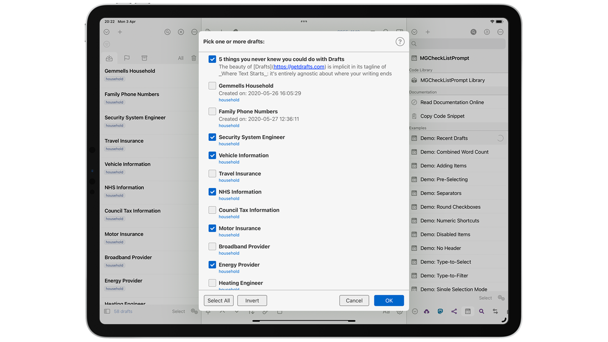Open the Archive drafts view

click(x=144, y=58)
